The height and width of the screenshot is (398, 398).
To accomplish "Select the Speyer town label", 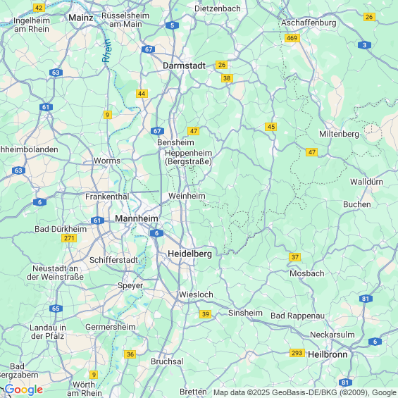I will click(130, 285).
